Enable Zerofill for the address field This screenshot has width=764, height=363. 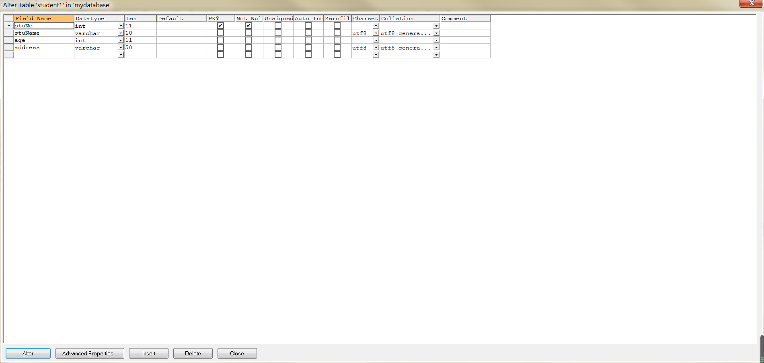(x=337, y=47)
